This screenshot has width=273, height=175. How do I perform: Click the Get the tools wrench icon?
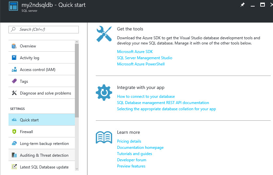click(104, 34)
